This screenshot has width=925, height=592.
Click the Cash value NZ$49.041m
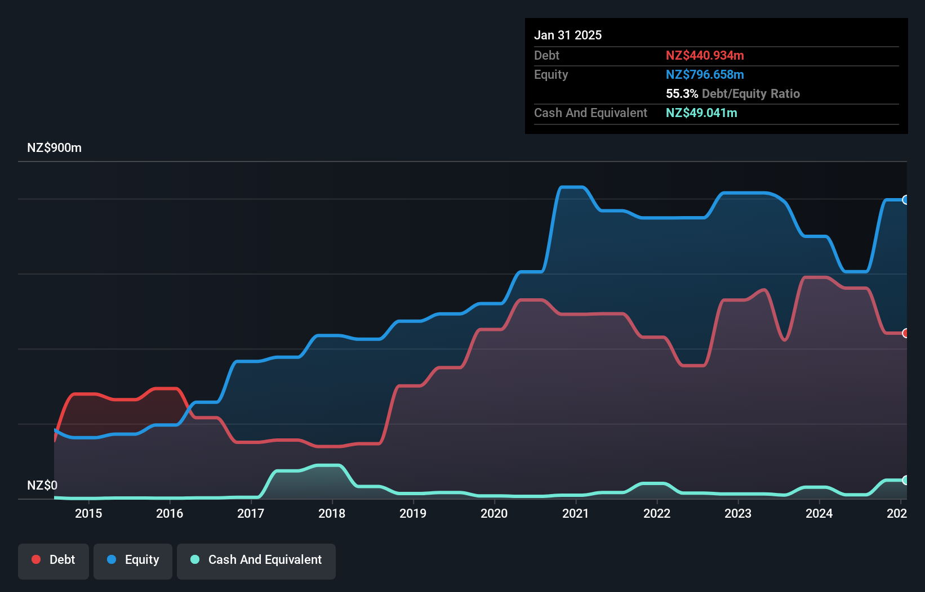pos(701,113)
